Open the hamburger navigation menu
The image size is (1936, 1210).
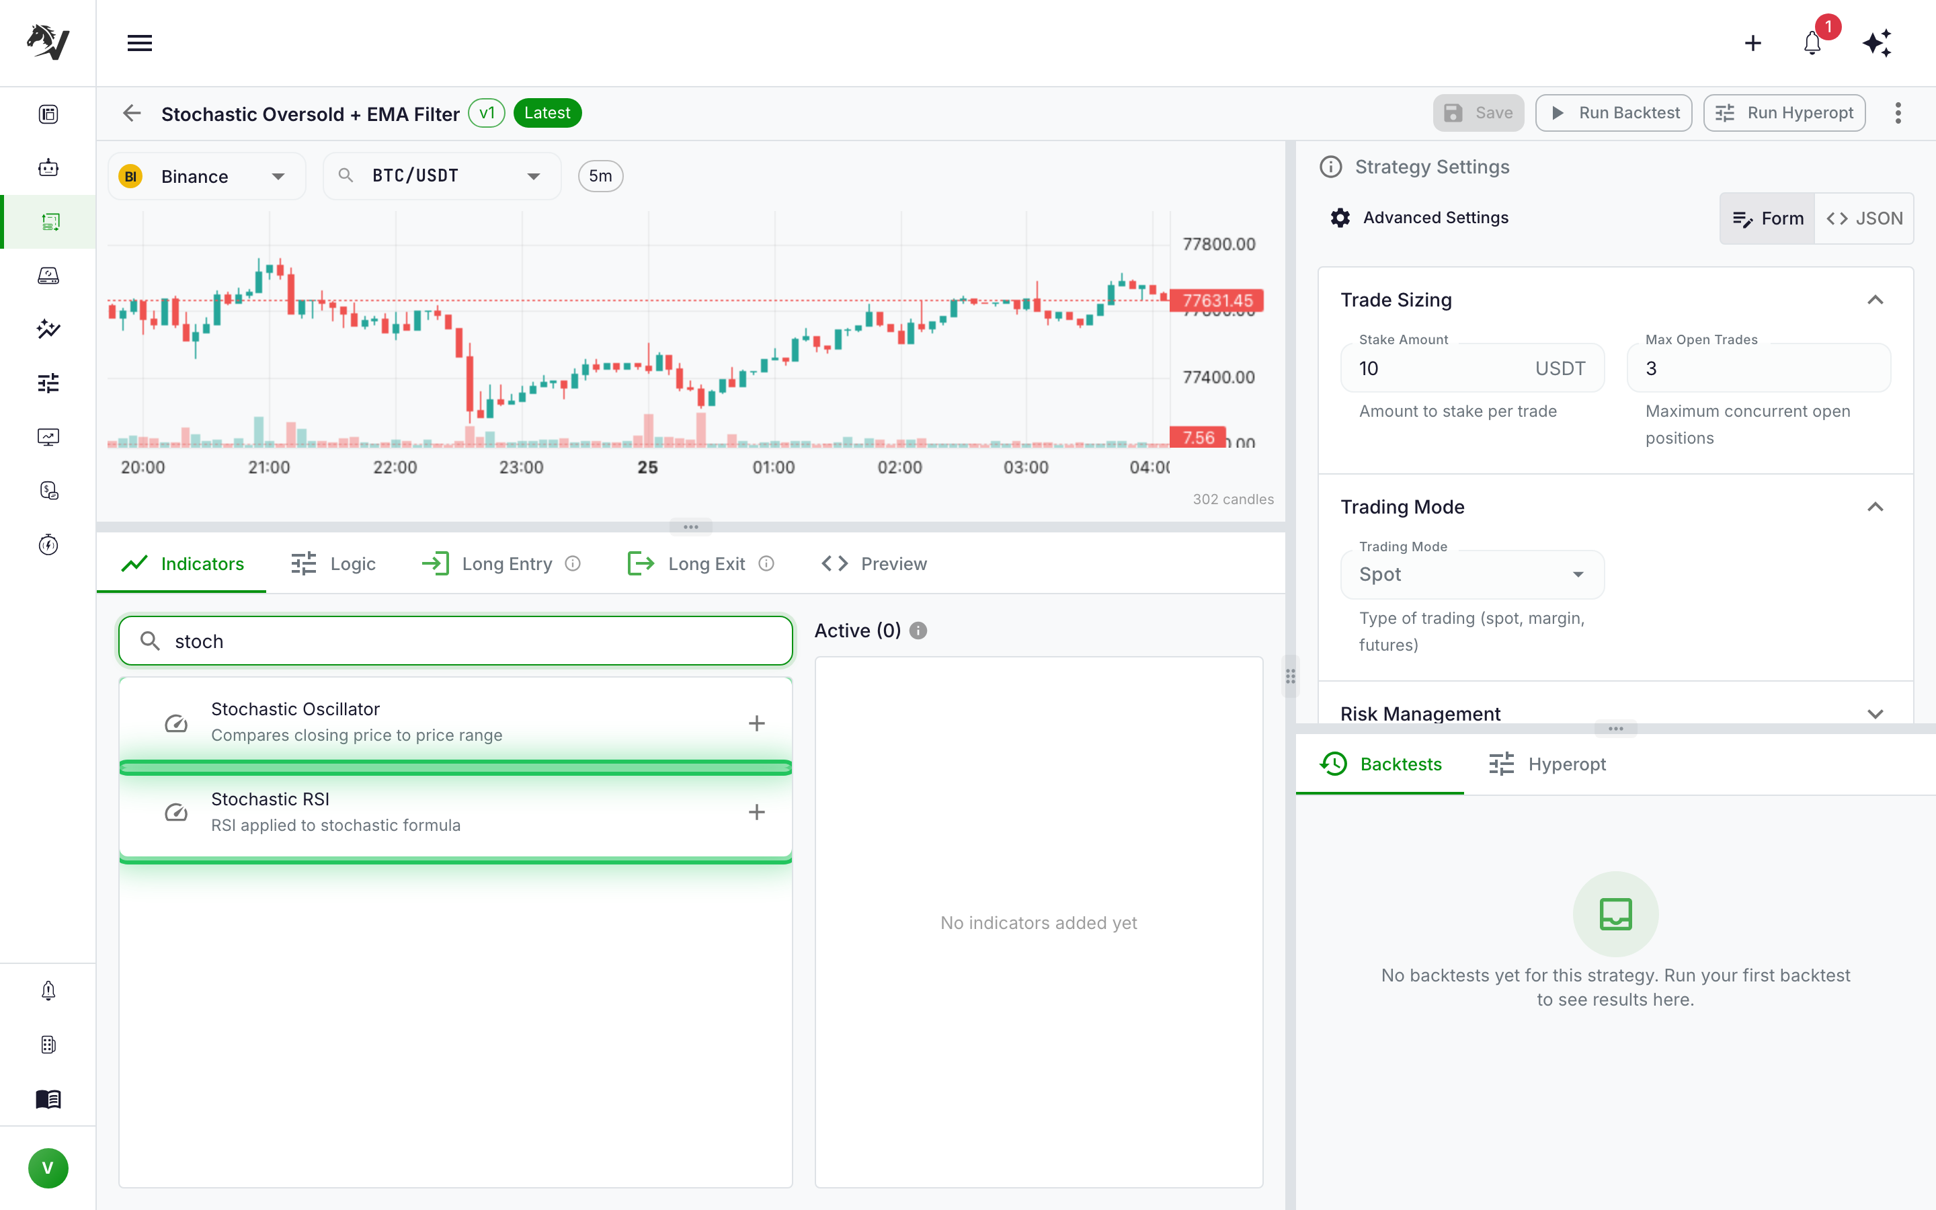(x=139, y=43)
